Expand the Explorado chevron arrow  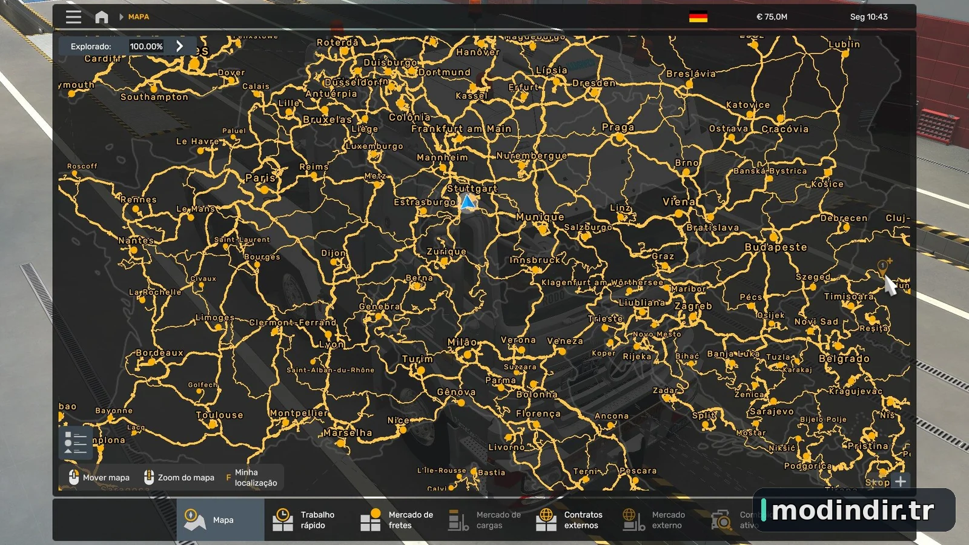click(x=179, y=46)
